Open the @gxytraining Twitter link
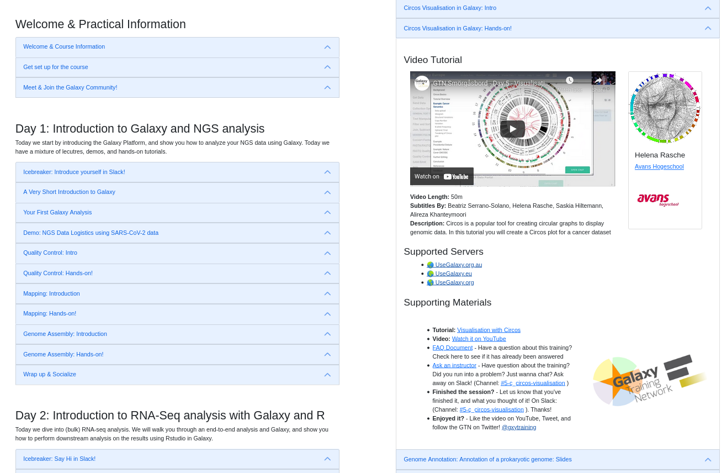This screenshot has height=473, width=727. (519, 427)
